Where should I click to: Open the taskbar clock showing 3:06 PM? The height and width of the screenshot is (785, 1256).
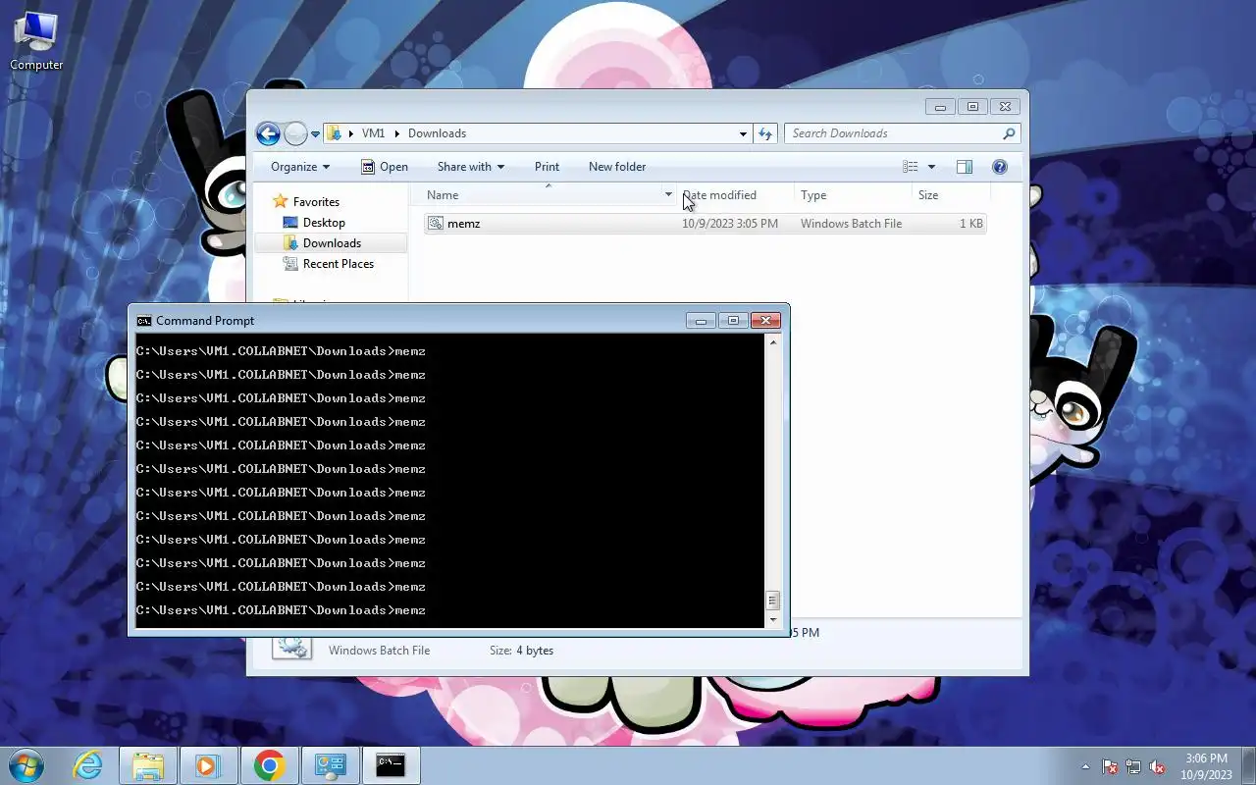(x=1206, y=765)
